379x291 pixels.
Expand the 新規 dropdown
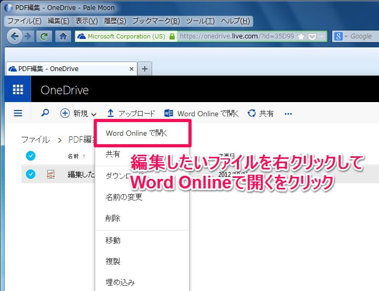point(78,113)
